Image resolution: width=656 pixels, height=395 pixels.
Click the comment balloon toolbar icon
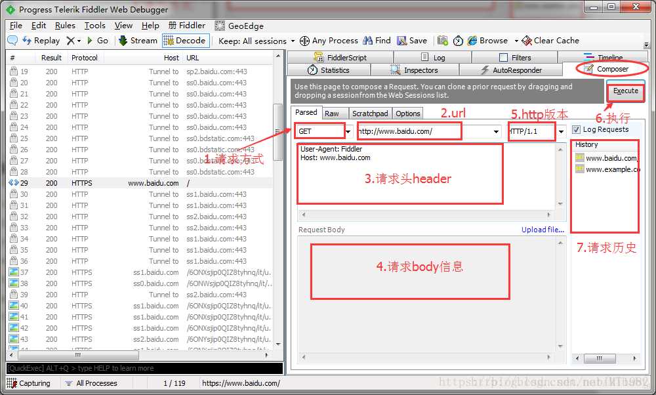click(x=12, y=41)
